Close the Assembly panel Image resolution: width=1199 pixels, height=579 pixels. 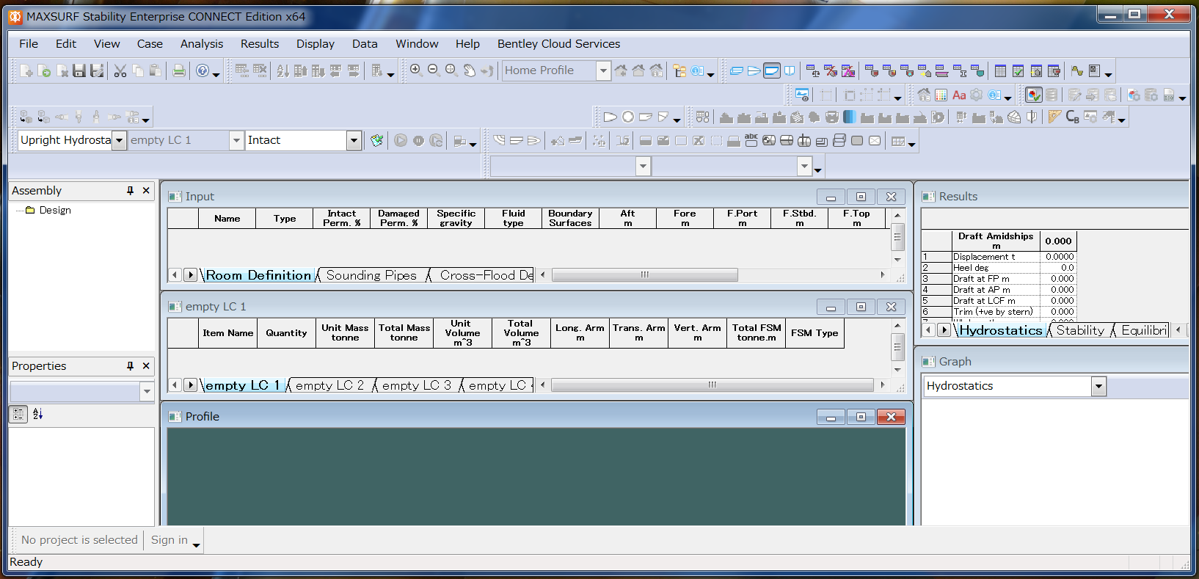(146, 191)
